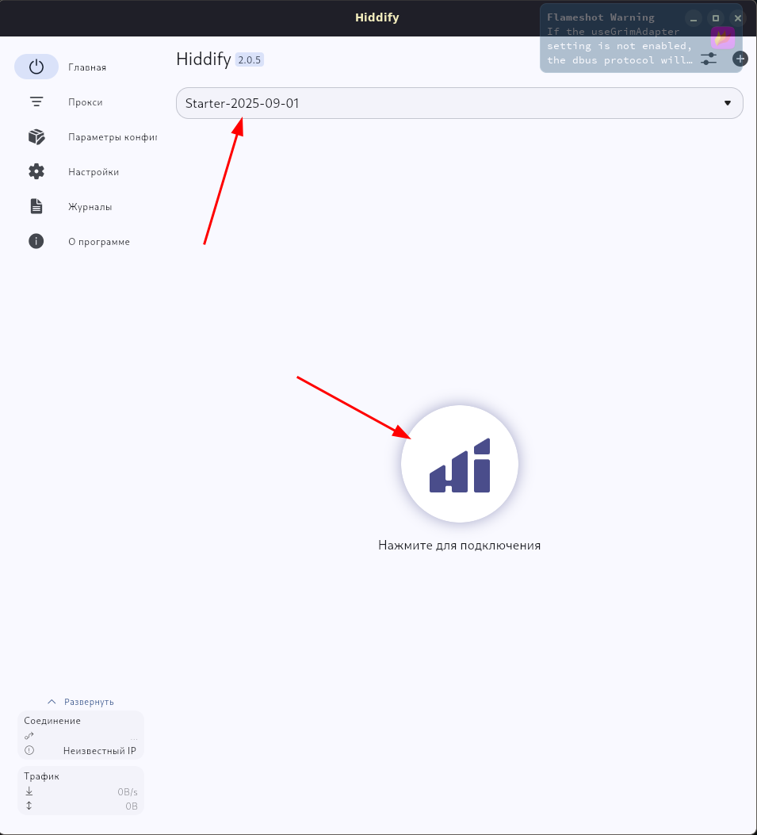This screenshot has height=835, width=757.
Task: Click the Hiddify window title bar text
Action: (x=377, y=17)
